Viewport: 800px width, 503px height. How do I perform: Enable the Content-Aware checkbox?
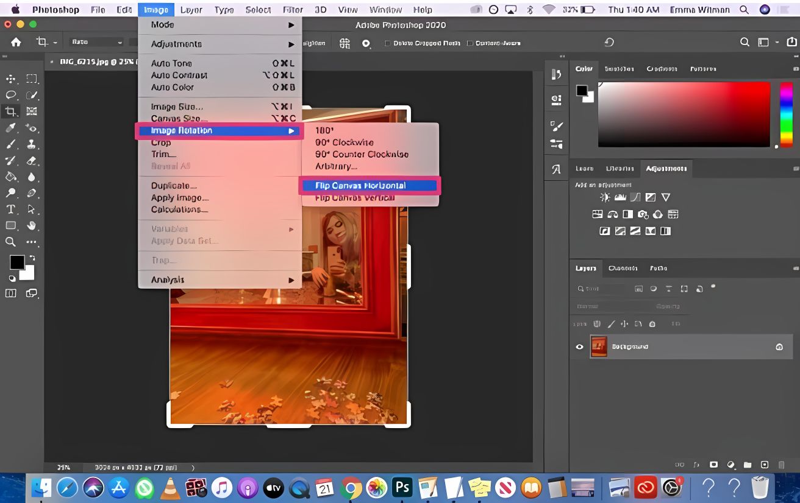471,43
